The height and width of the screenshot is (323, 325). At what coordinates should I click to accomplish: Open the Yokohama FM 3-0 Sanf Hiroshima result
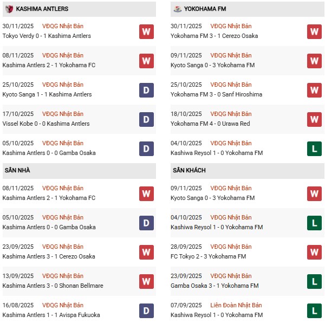click(216, 94)
